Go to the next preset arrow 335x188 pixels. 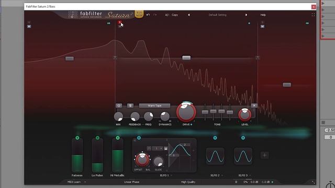pos(246,15)
